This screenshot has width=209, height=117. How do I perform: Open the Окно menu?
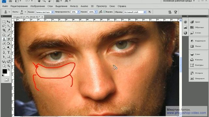coord(112,6)
